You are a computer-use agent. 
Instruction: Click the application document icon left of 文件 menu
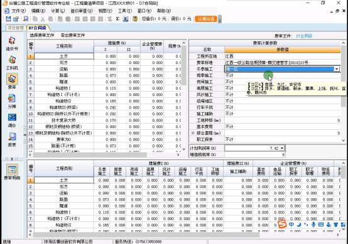click(7, 11)
